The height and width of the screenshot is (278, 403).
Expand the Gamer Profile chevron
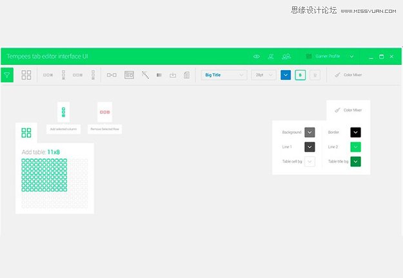tap(351, 57)
